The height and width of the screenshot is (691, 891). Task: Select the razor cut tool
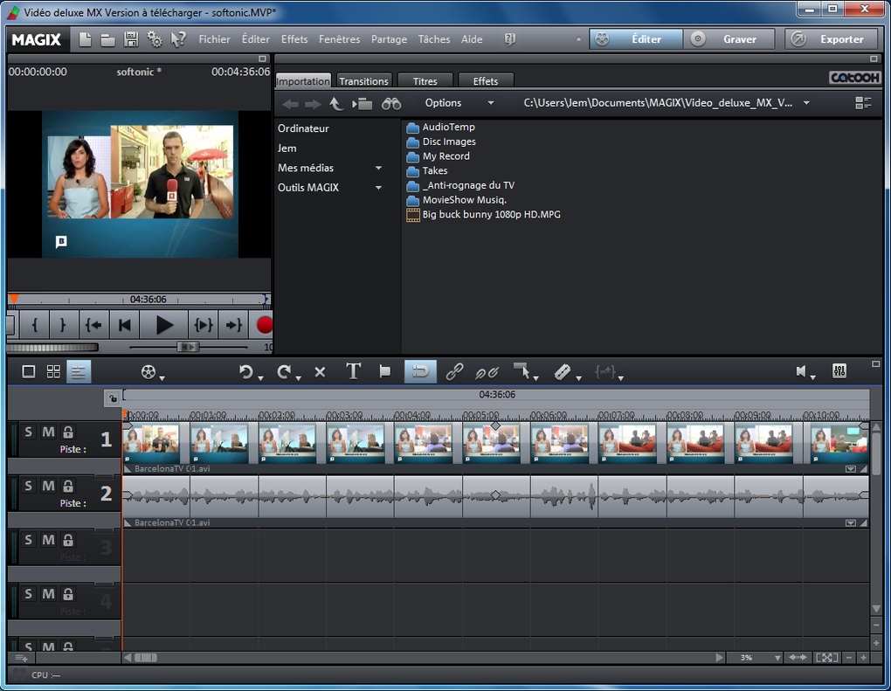[x=562, y=372]
